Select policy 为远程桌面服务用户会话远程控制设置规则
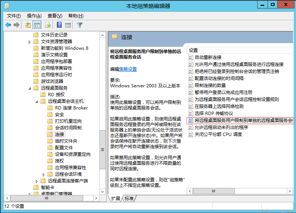This screenshot has width=296, height=213. tap(237, 99)
